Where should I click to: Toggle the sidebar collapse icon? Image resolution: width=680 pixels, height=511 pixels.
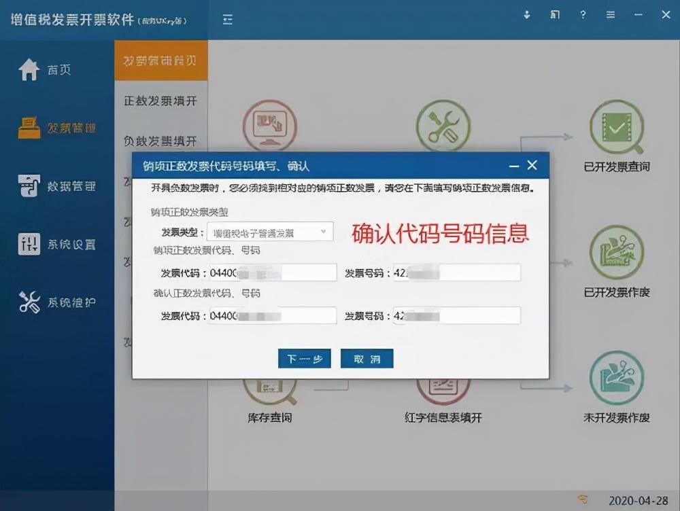point(228,20)
